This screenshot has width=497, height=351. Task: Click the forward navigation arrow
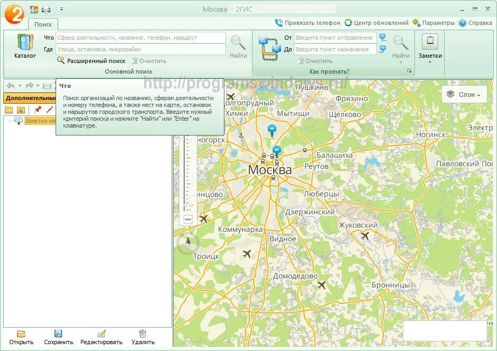[30, 86]
